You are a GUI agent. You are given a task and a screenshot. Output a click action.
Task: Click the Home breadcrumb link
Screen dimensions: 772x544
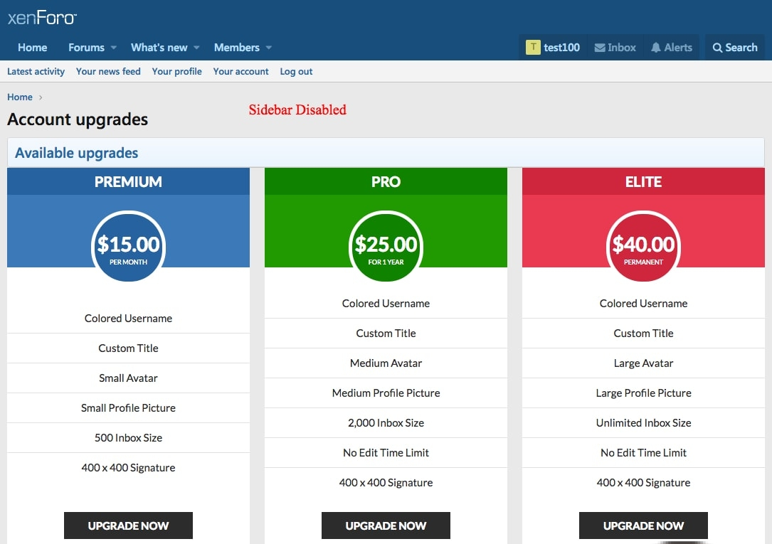click(x=20, y=97)
